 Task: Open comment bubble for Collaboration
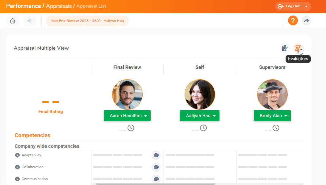click(156, 167)
